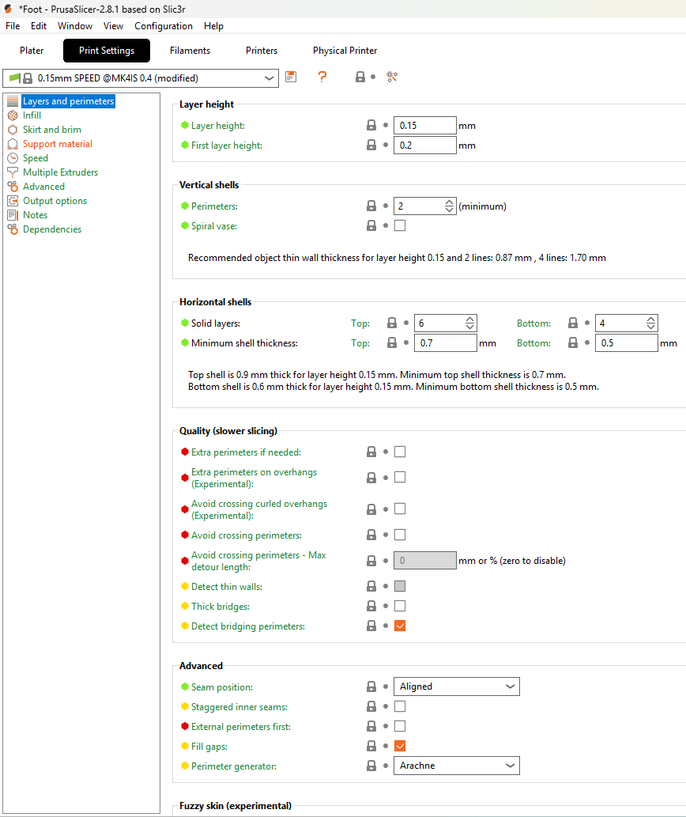
Task: Enable Avoid crossing curled overhangs checkbox
Action: (x=400, y=509)
